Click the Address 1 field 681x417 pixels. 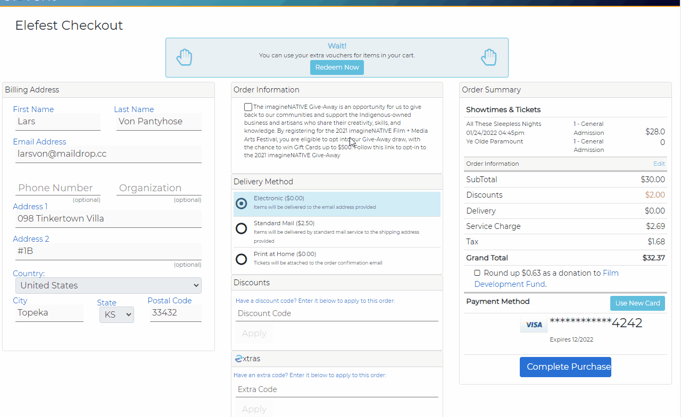[109, 219]
